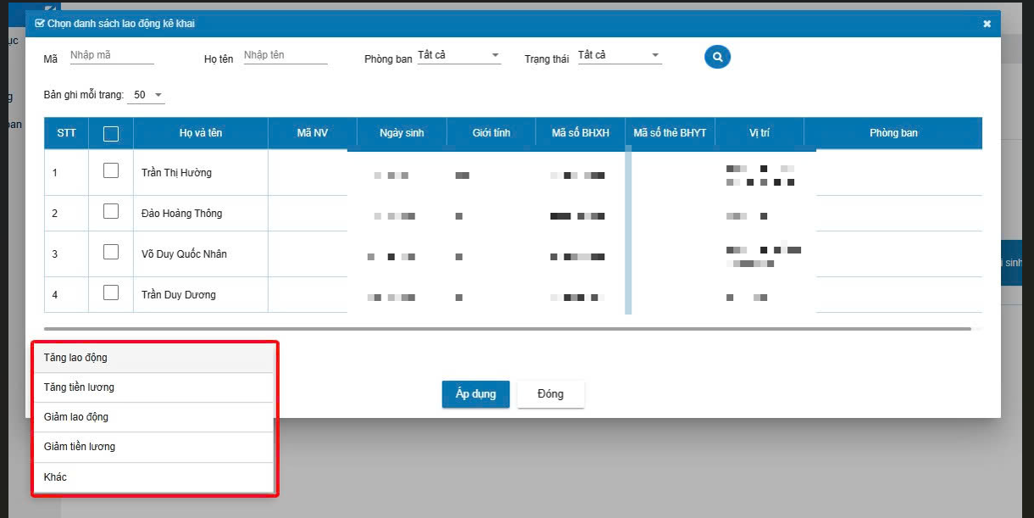Select the checkbox for Võ Duy Quốc Nhân
Viewport: 1034px width, 518px height.
point(111,252)
